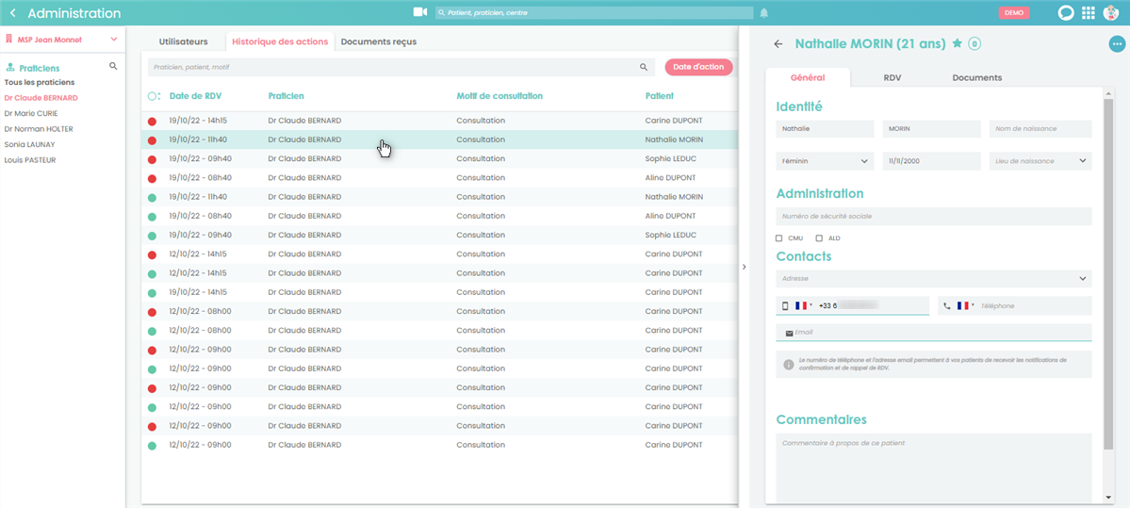Expand the MSP Jean Monnet dropdown
The height and width of the screenshot is (508, 1130).
coord(114,40)
